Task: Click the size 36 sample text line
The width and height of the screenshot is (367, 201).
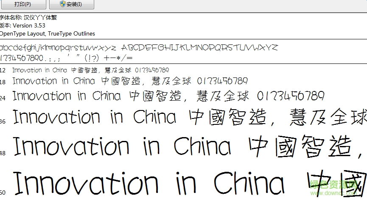Action: (190, 117)
